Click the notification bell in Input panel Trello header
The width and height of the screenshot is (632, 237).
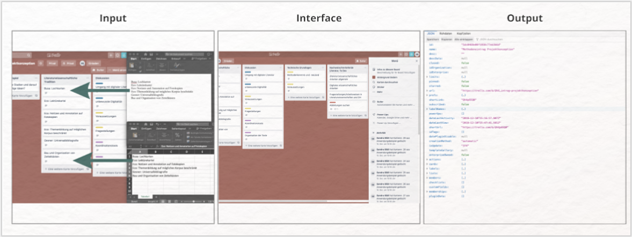click(x=124, y=55)
